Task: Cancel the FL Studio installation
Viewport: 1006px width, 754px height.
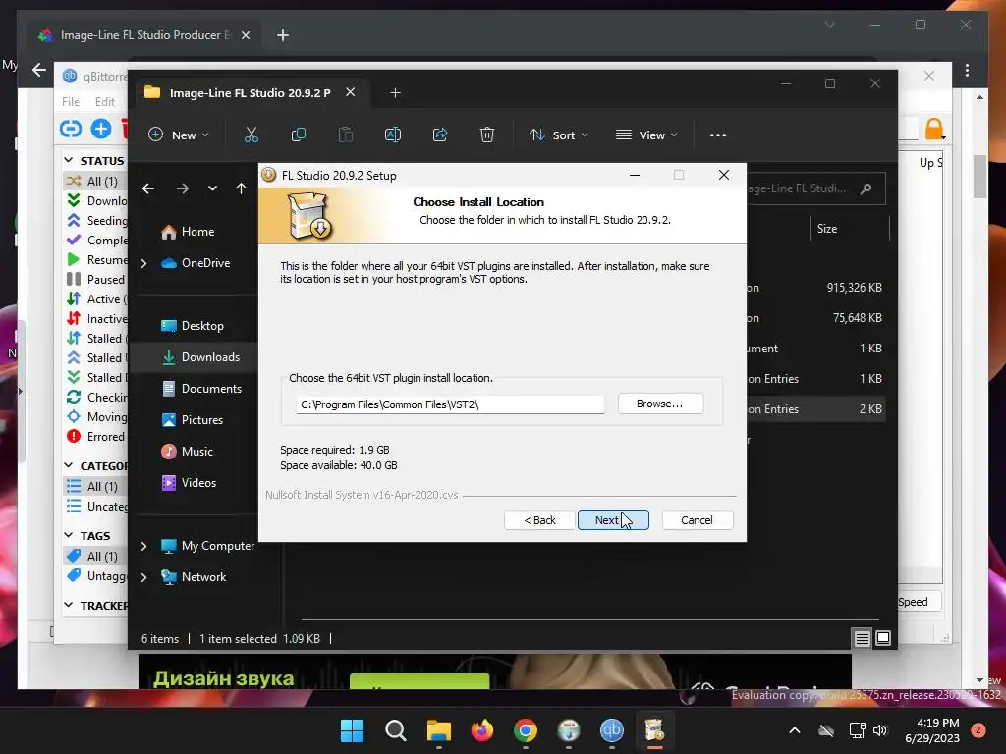Action: [x=697, y=520]
